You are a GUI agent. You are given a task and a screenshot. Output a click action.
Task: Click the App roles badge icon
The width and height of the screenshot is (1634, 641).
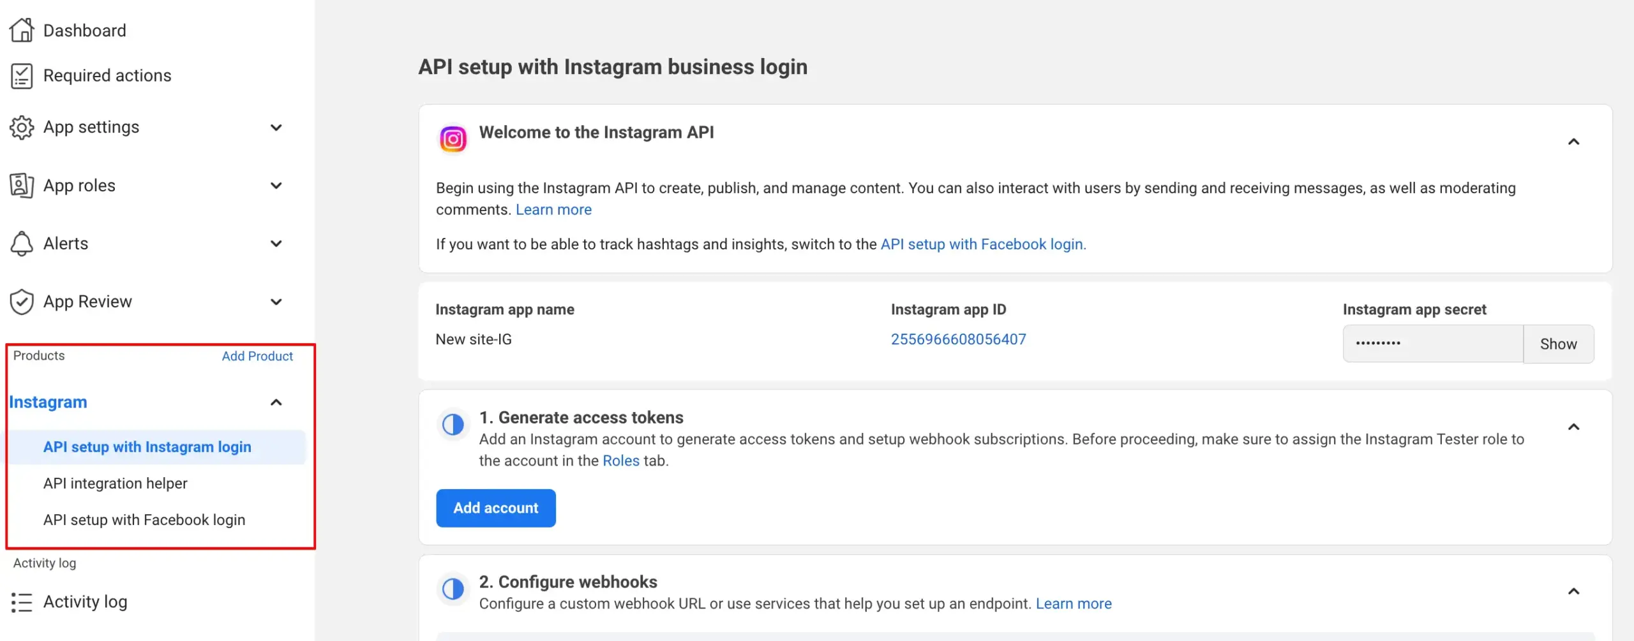click(x=22, y=186)
